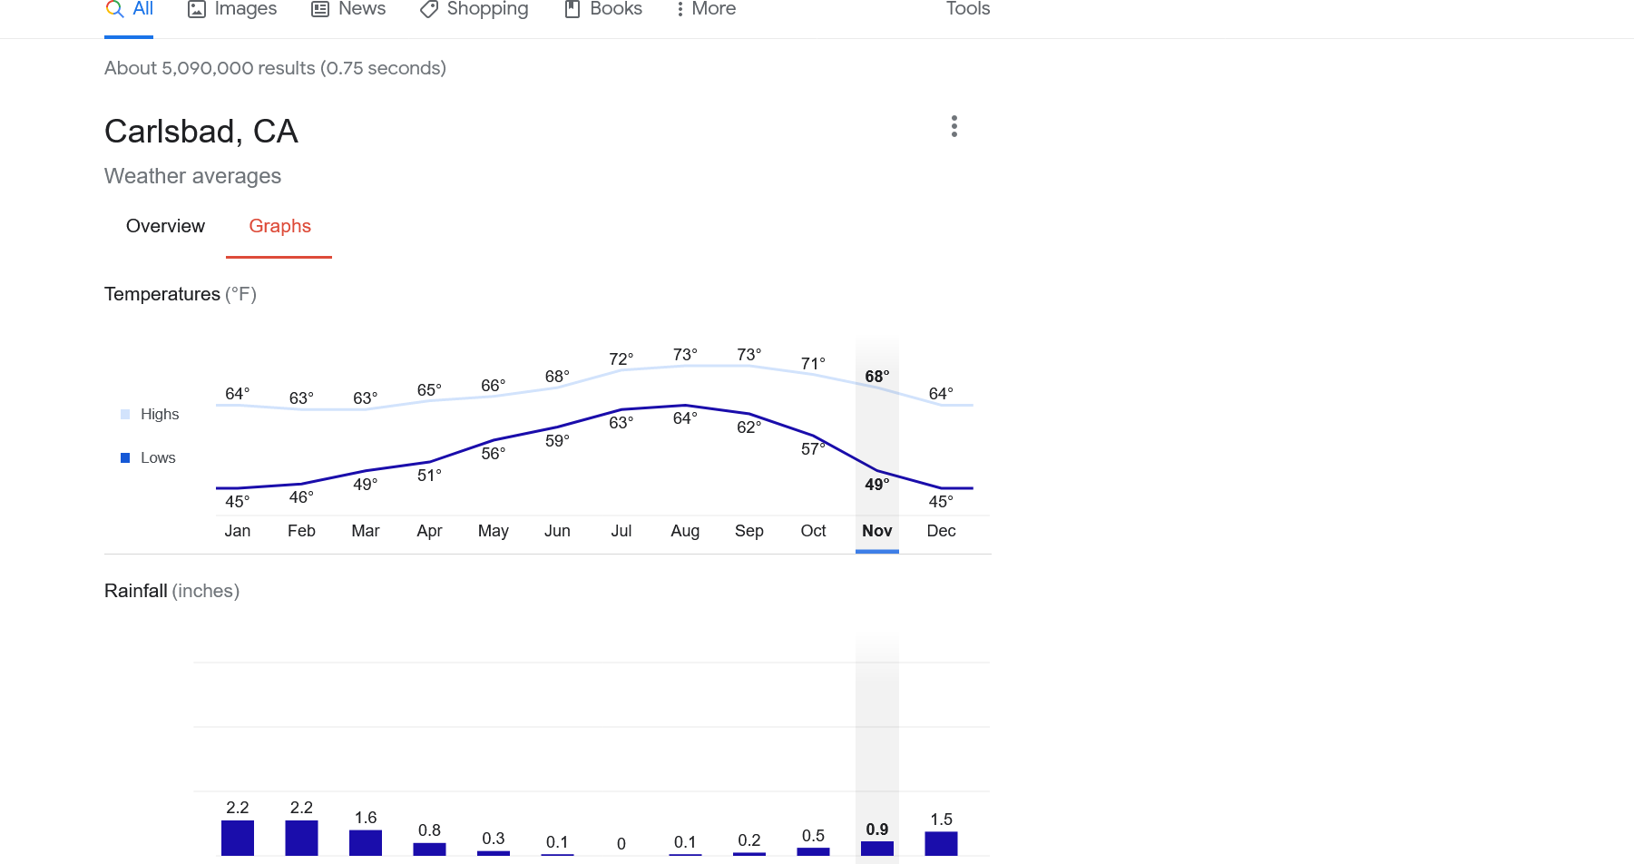Switch to the Overview tab
The height and width of the screenshot is (864, 1634).
click(x=165, y=226)
